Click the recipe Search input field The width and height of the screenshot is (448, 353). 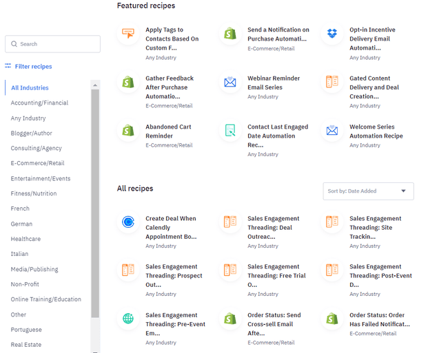point(52,44)
